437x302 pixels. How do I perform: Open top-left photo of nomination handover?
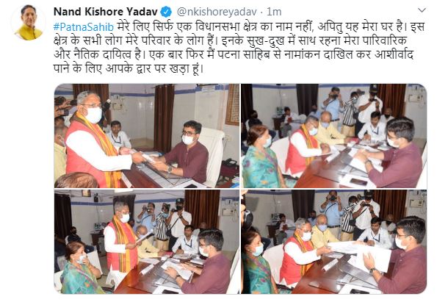[147, 136]
